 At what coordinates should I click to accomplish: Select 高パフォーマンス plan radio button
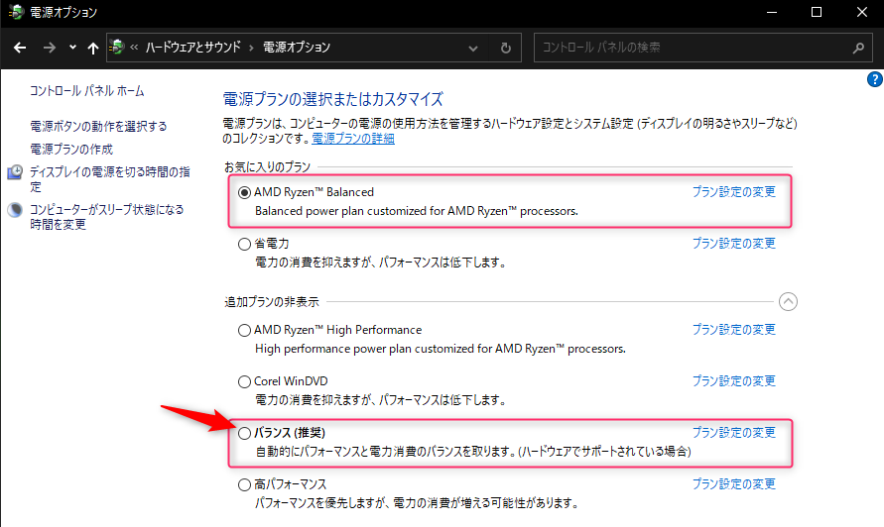point(244,484)
